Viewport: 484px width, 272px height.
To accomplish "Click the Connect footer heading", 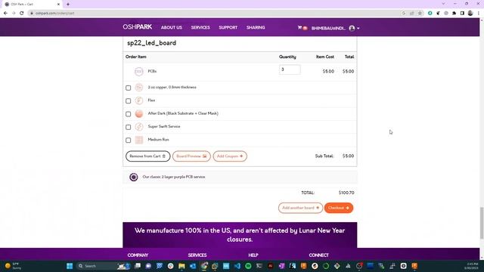I will pyautogui.click(x=318, y=255).
